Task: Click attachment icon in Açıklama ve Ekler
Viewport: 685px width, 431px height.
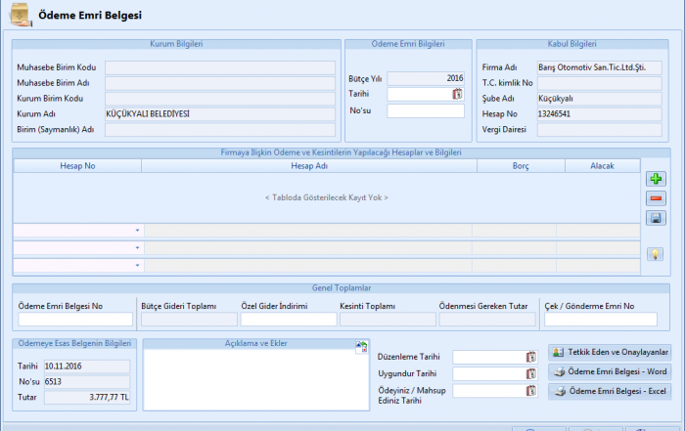Action: coord(362,347)
